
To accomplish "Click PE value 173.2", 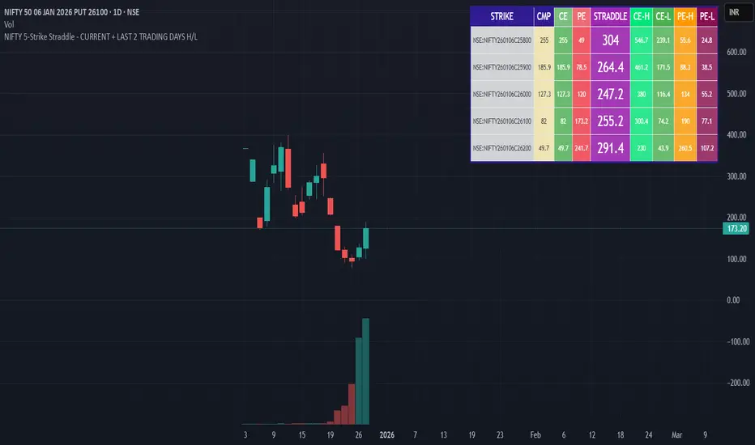I will coord(581,121).
